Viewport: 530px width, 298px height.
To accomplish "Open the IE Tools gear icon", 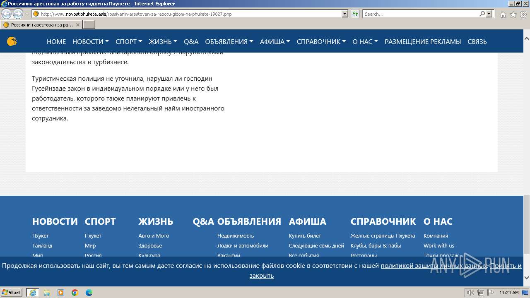I will point(523,14).
